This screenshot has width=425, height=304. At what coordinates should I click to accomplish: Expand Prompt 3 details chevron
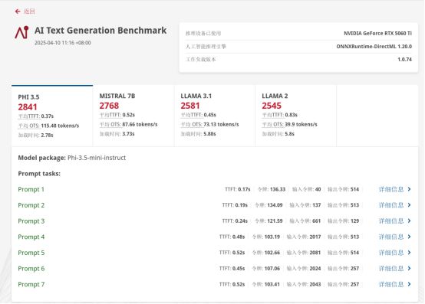click(x=409, y=221)
